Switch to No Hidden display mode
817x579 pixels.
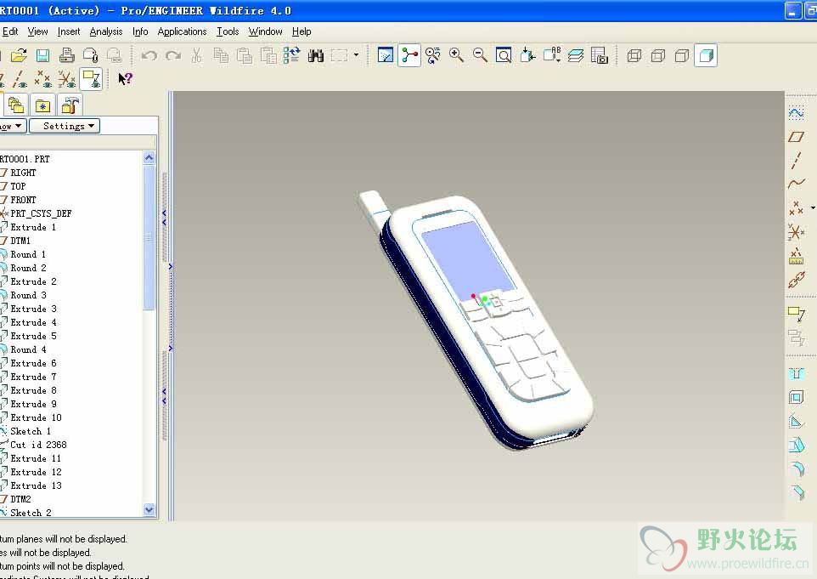click(x=682, y=55)
